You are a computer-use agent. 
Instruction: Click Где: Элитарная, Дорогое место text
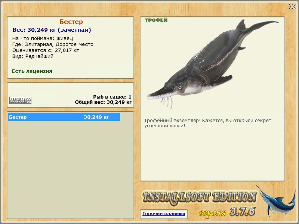click(53, 44)
